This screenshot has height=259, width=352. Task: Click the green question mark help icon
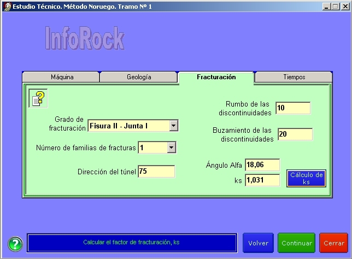[x=15, y=243]
